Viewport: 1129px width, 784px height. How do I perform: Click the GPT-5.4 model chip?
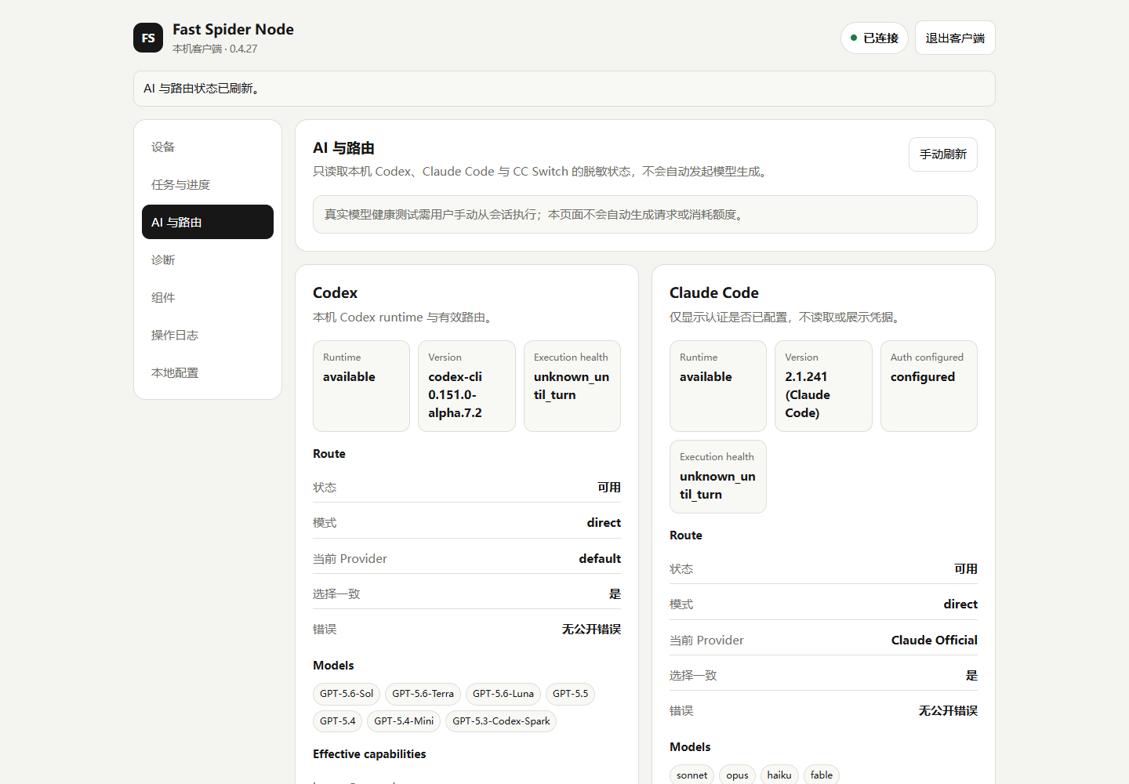tap(338, 721)
